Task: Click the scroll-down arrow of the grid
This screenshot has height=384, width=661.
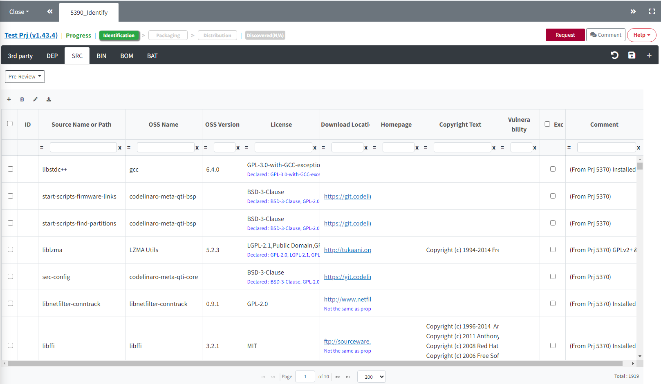Action: click(x=640, y=356)
